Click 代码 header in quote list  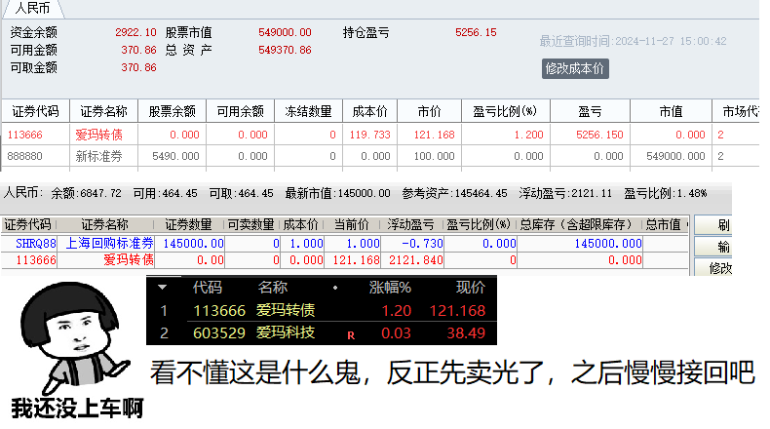click(208, 288)
